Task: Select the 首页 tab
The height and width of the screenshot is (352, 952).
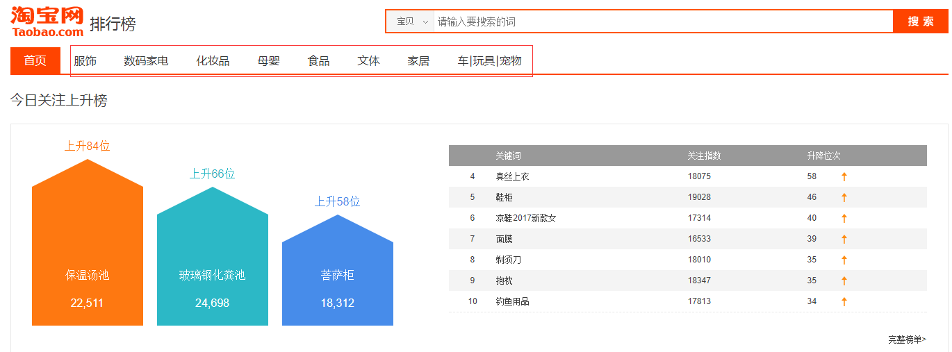Action: point(35,61)
